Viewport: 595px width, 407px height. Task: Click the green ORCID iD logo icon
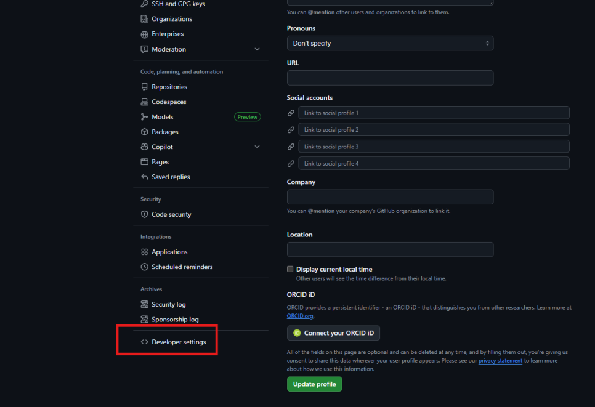click(x=297, y=333)
